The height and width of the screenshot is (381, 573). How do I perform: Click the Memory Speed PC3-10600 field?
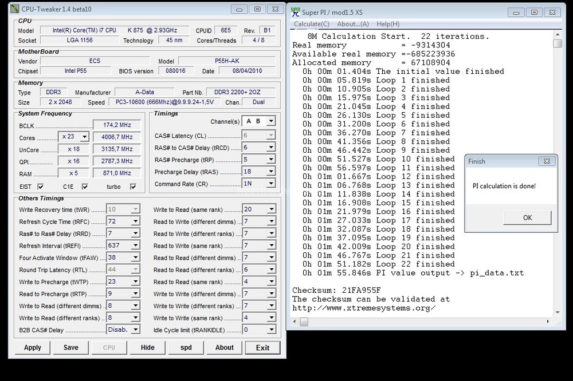164,102
